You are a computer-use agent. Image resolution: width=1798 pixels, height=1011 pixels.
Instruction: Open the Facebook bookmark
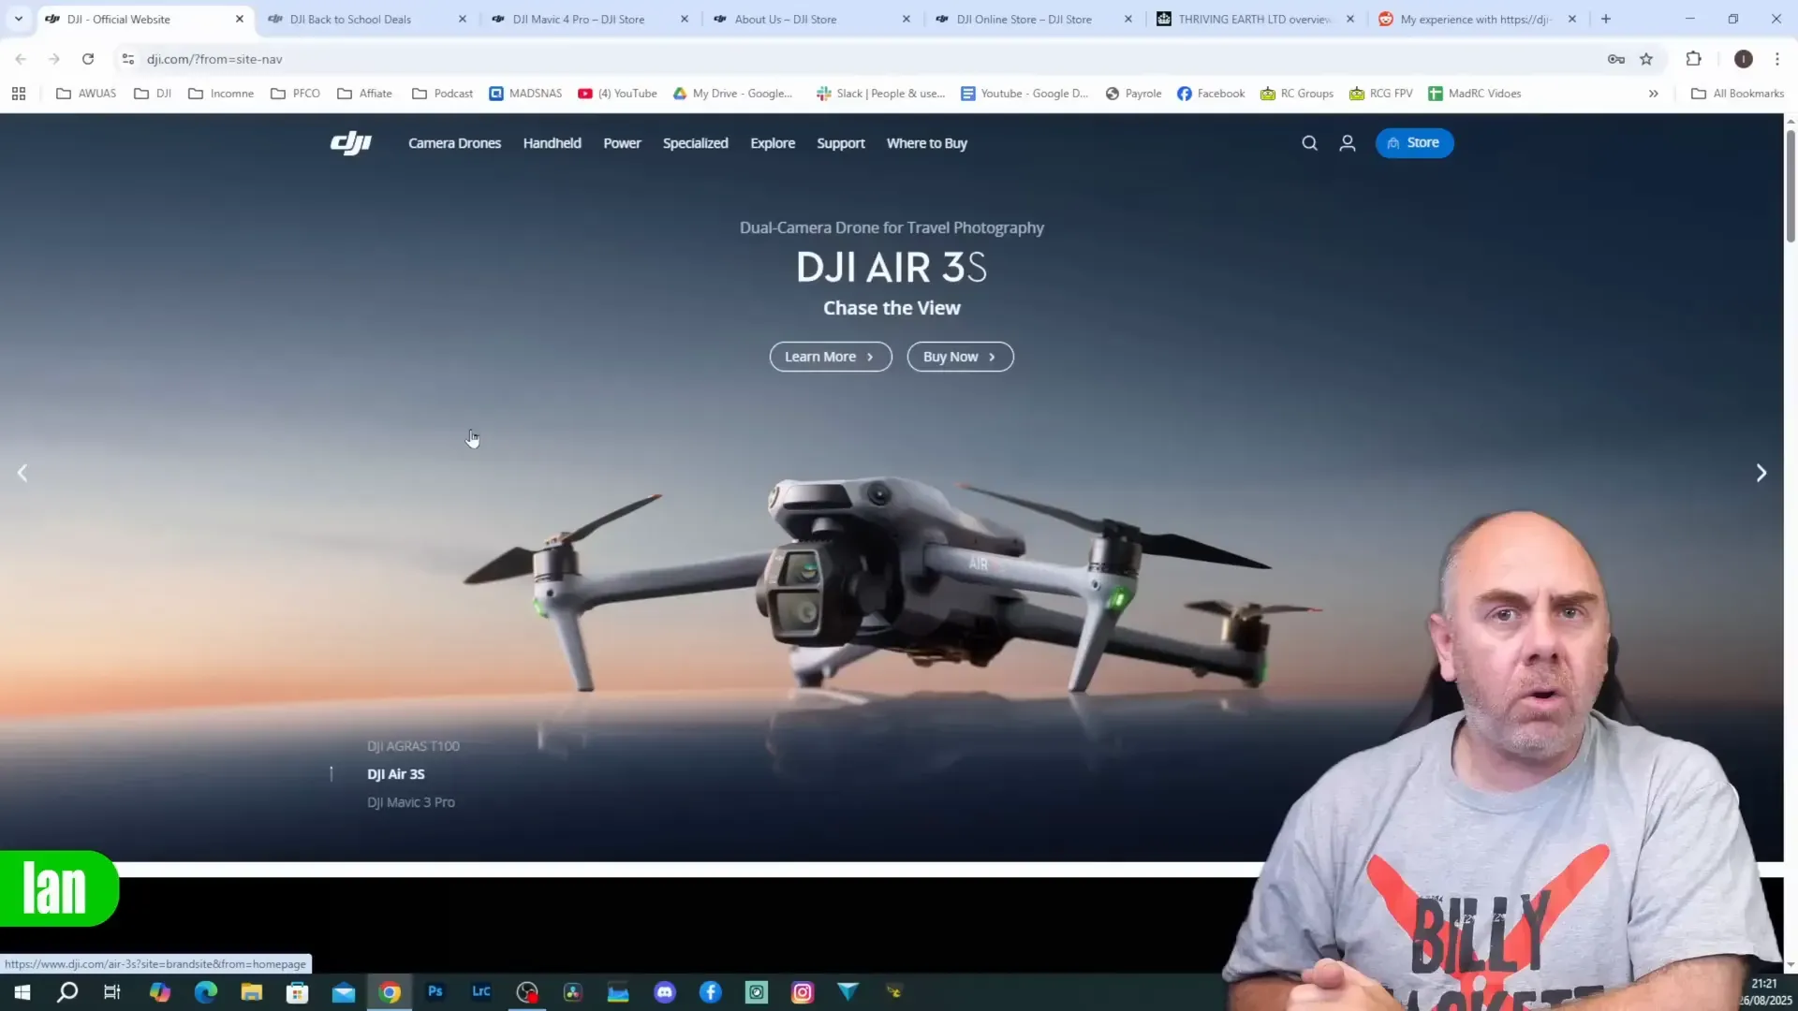1211,94
